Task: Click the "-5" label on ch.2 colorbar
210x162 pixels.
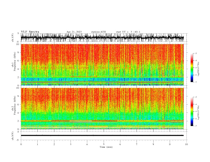Action: click(195, 111)
